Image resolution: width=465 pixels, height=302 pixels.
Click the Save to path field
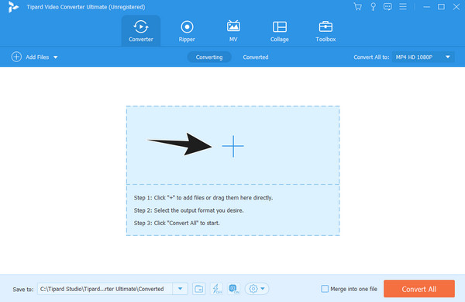click(x=105, y=289)
